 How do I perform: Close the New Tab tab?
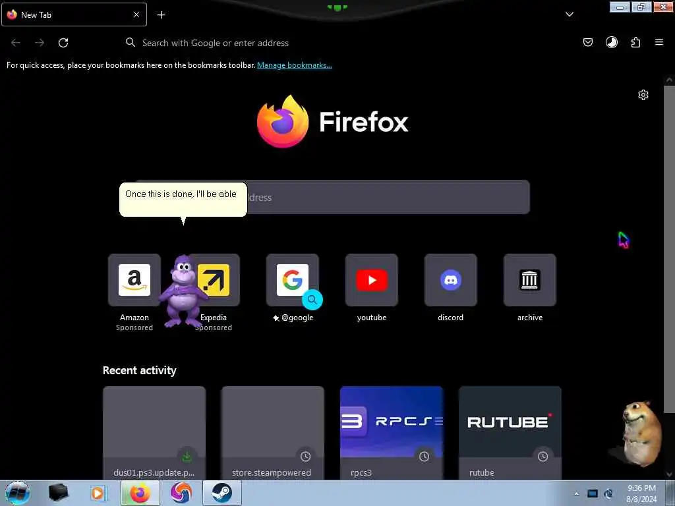coord(136,14)
